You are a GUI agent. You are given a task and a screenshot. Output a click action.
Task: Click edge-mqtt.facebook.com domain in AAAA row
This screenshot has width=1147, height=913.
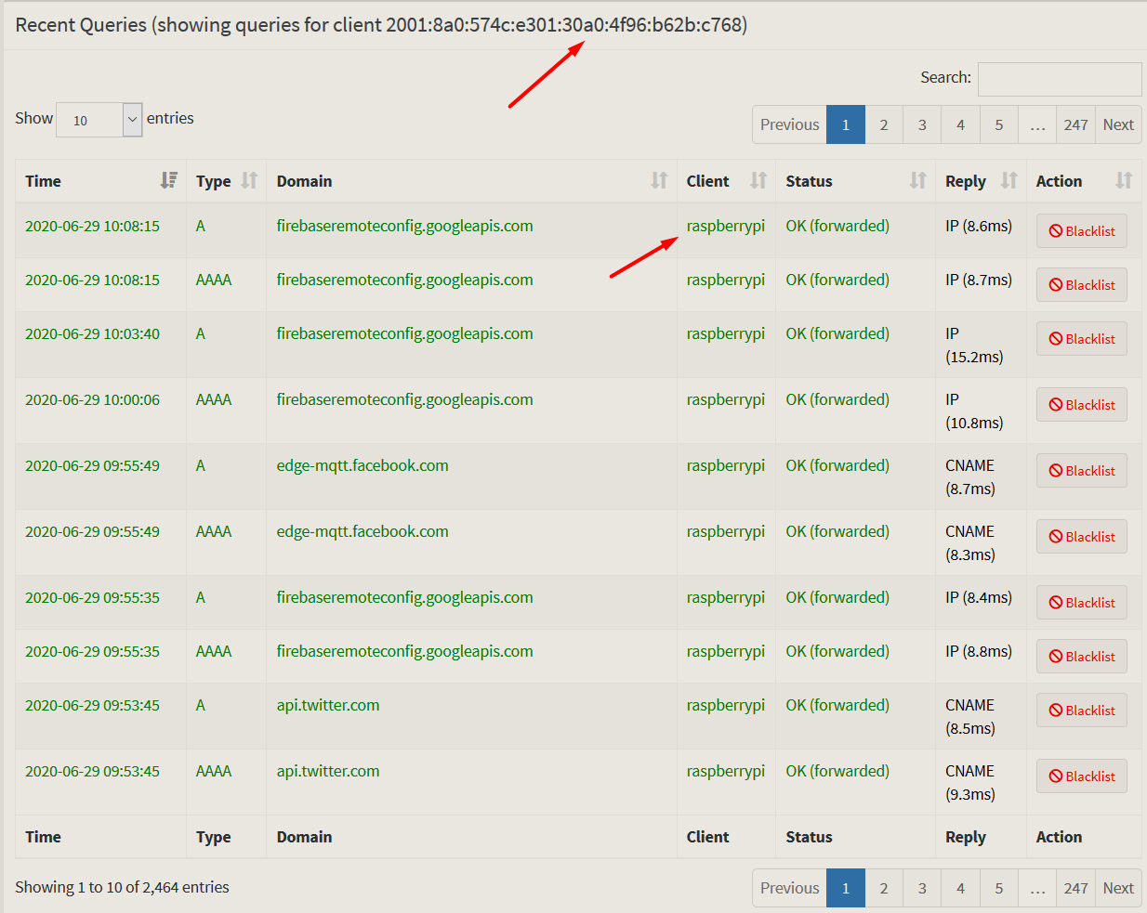pos(363,531)
